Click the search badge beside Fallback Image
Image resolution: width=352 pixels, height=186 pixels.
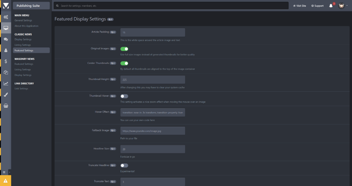pyautogui.click(x=113, y=130)
